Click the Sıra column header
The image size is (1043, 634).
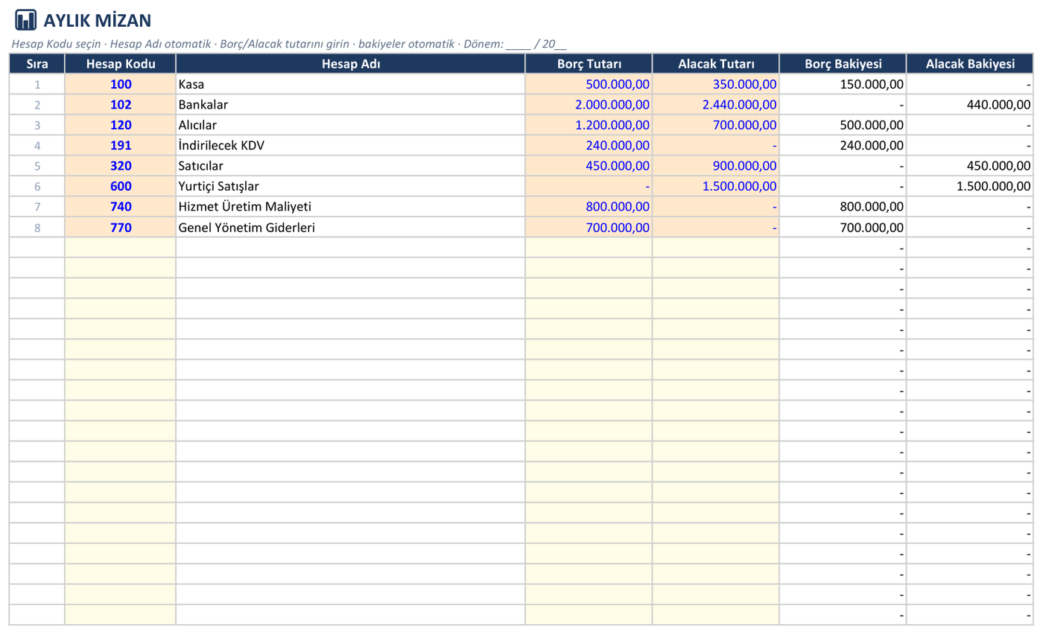37,64
